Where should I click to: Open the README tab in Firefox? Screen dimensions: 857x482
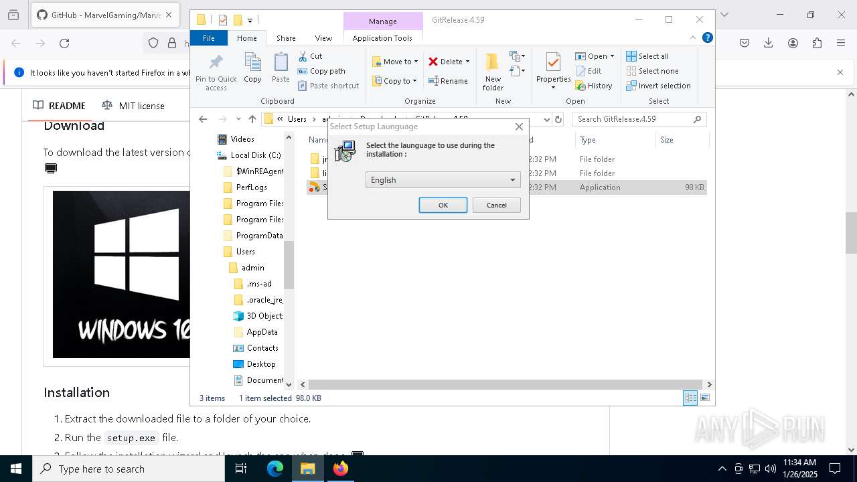(x=60, y=106)
